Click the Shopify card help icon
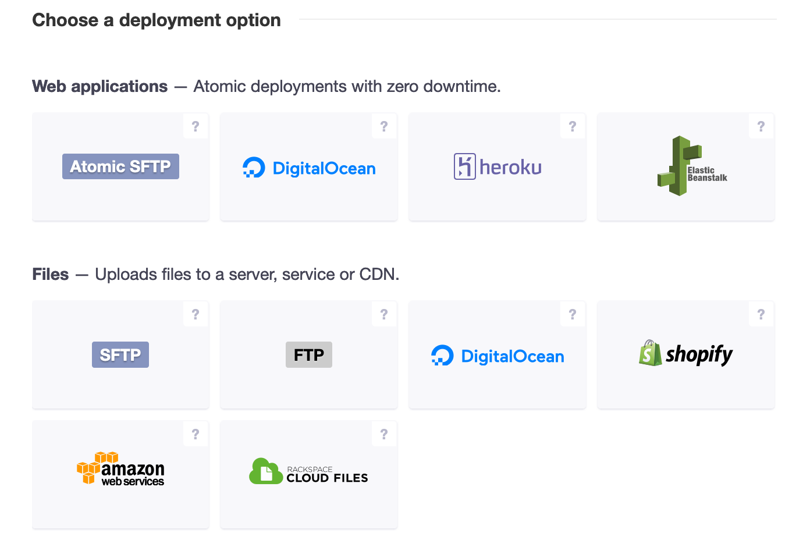Screen dimensions: 803x547 pyautogui.click(x=761, y=314)
